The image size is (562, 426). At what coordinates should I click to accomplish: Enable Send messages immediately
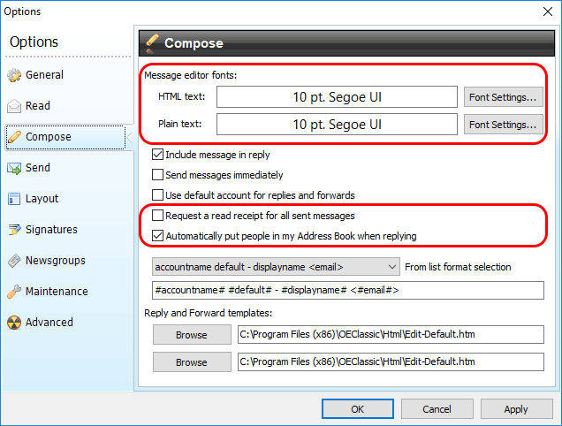coord(157,175)
